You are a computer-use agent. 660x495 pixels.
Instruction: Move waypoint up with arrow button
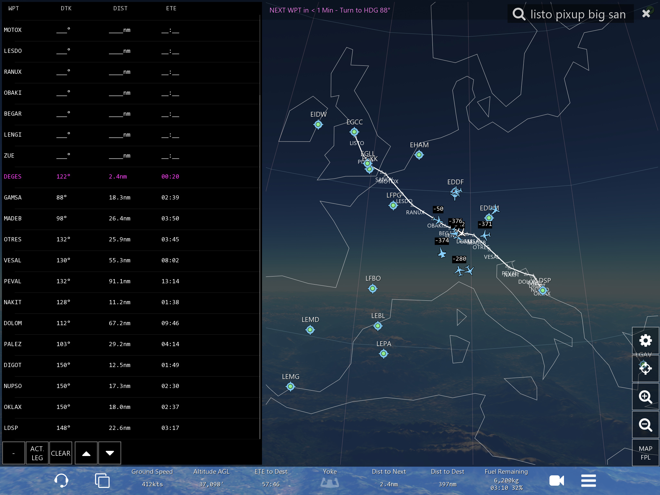(86, 453)
